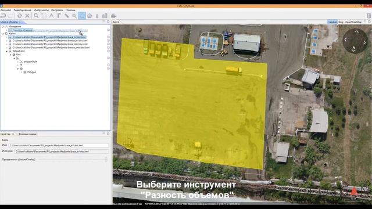Select the baza_kr/doc.kml layer row
The height and width of the screenshot is (209, 372).
click(49, 37)
